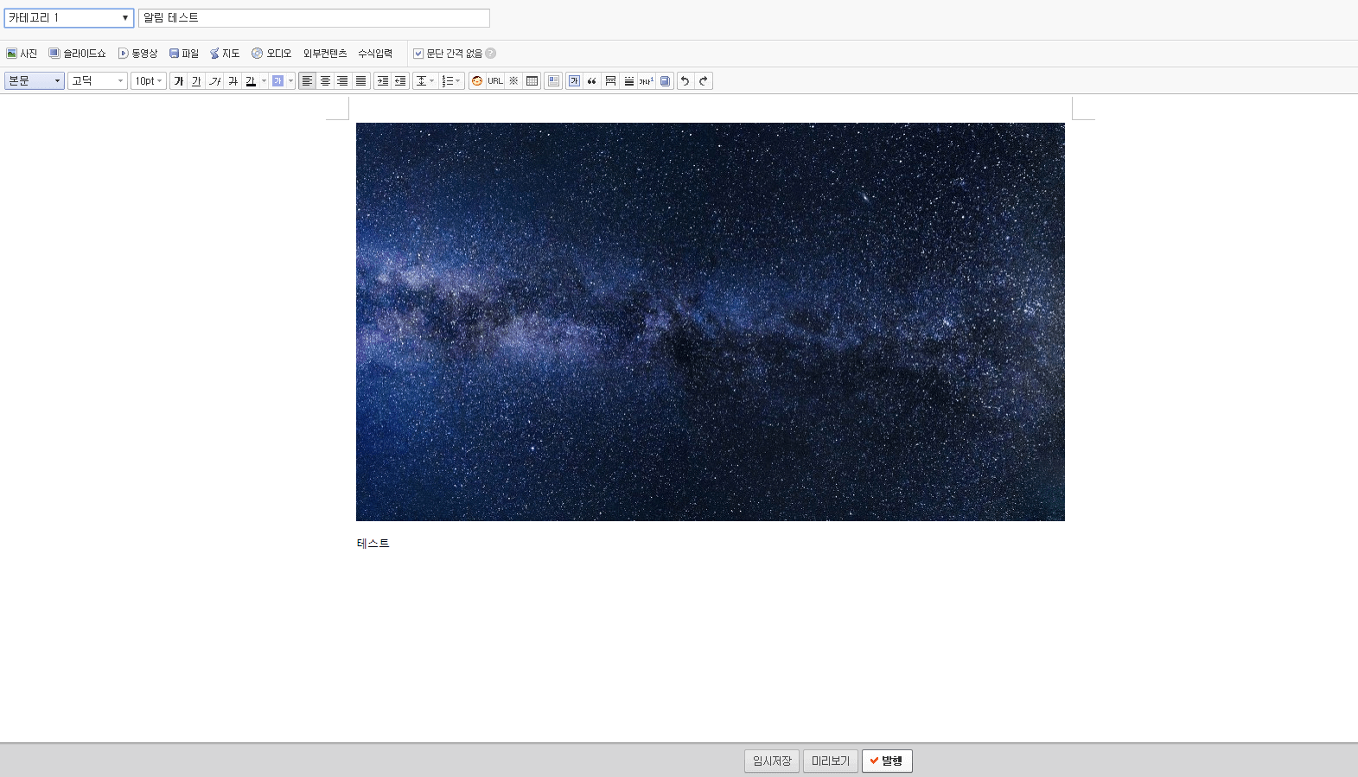Increase paragraph indent
Viewport: 1358px width, 777px height.
382,81
